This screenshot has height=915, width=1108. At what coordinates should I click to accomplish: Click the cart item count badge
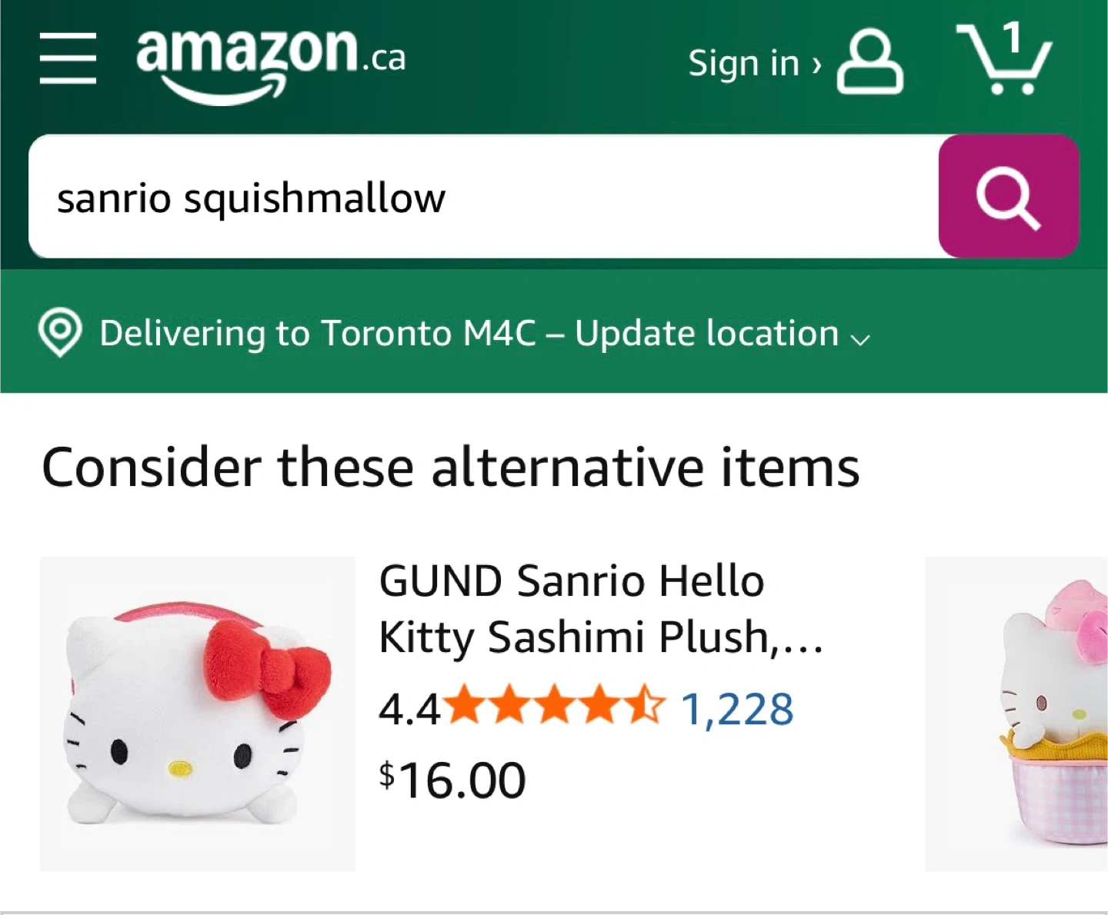(1013, 37)
